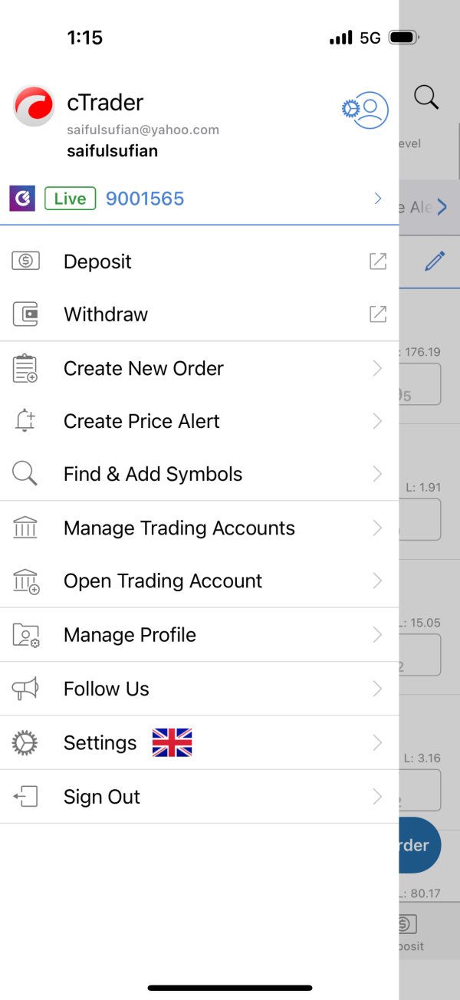The image size is (460, 1000).
Task: Tap the Deposit external link icon
Action: click(x=378, y=261)
